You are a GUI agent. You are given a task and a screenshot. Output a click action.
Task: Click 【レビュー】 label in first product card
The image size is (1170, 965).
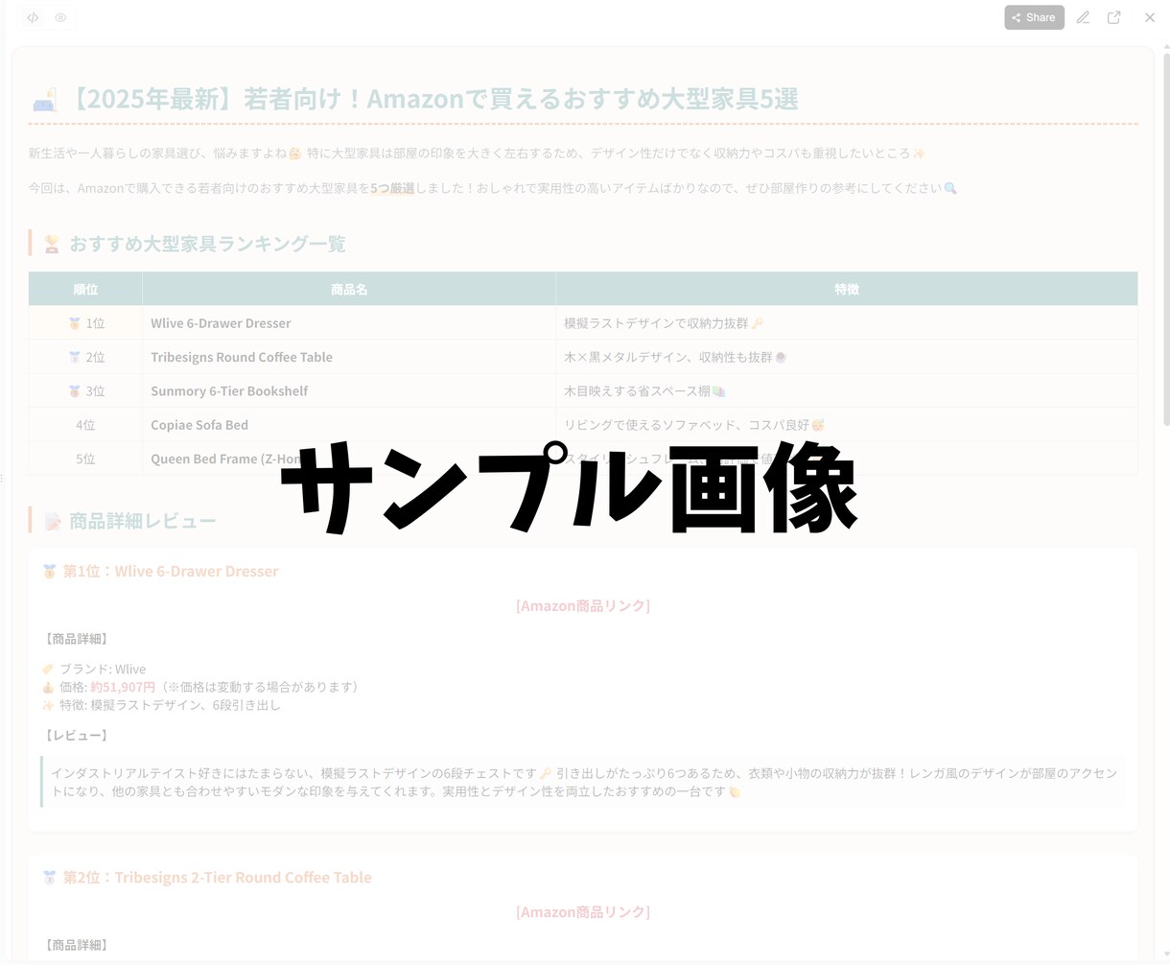[77, 735]
